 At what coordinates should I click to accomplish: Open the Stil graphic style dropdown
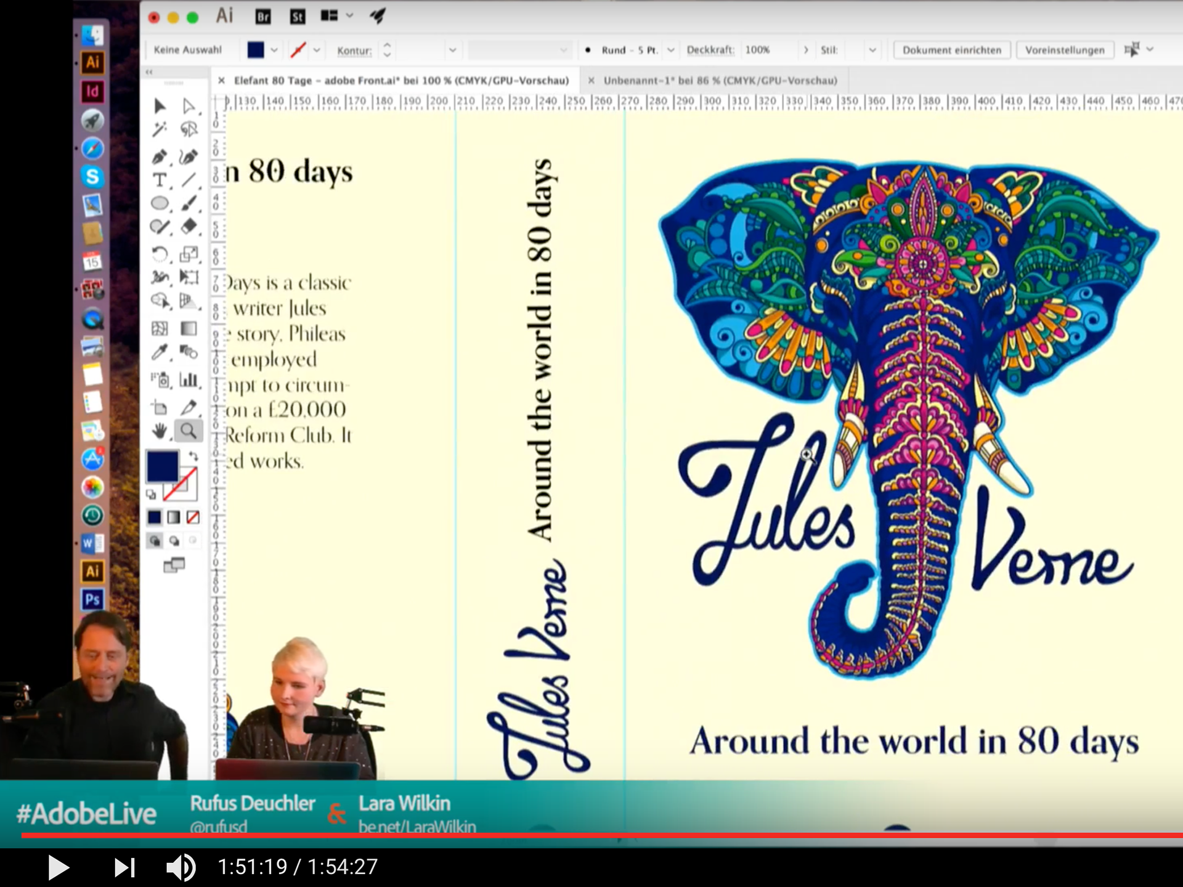872,50
